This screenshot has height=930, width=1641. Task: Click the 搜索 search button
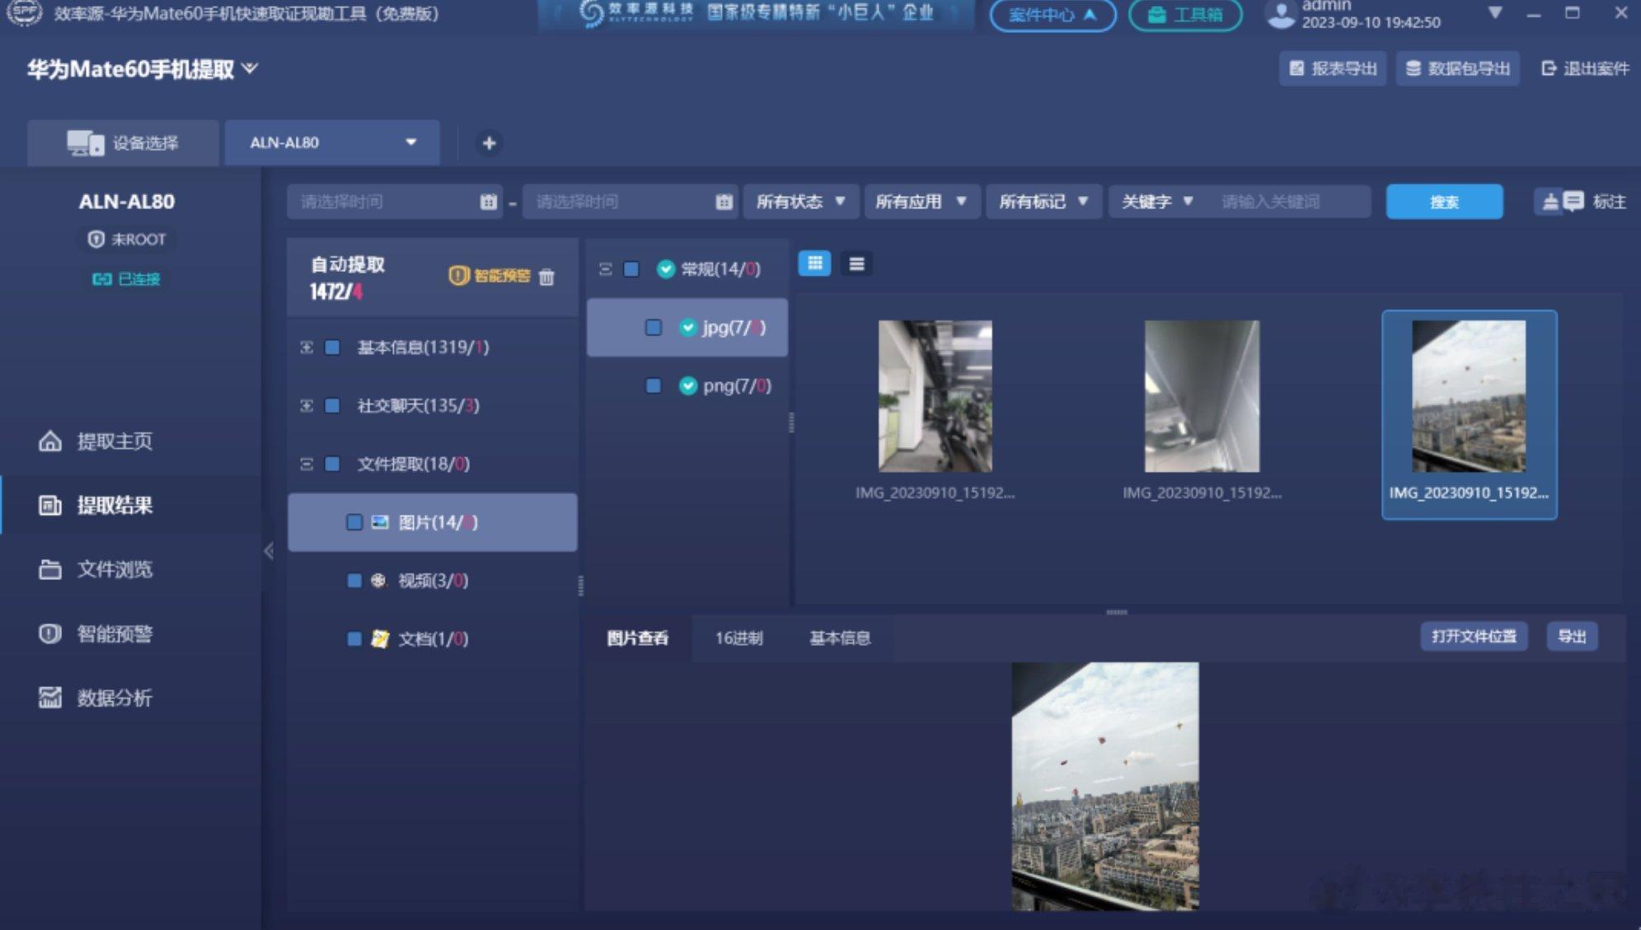pyautogui.click(x=1444, y=202)
